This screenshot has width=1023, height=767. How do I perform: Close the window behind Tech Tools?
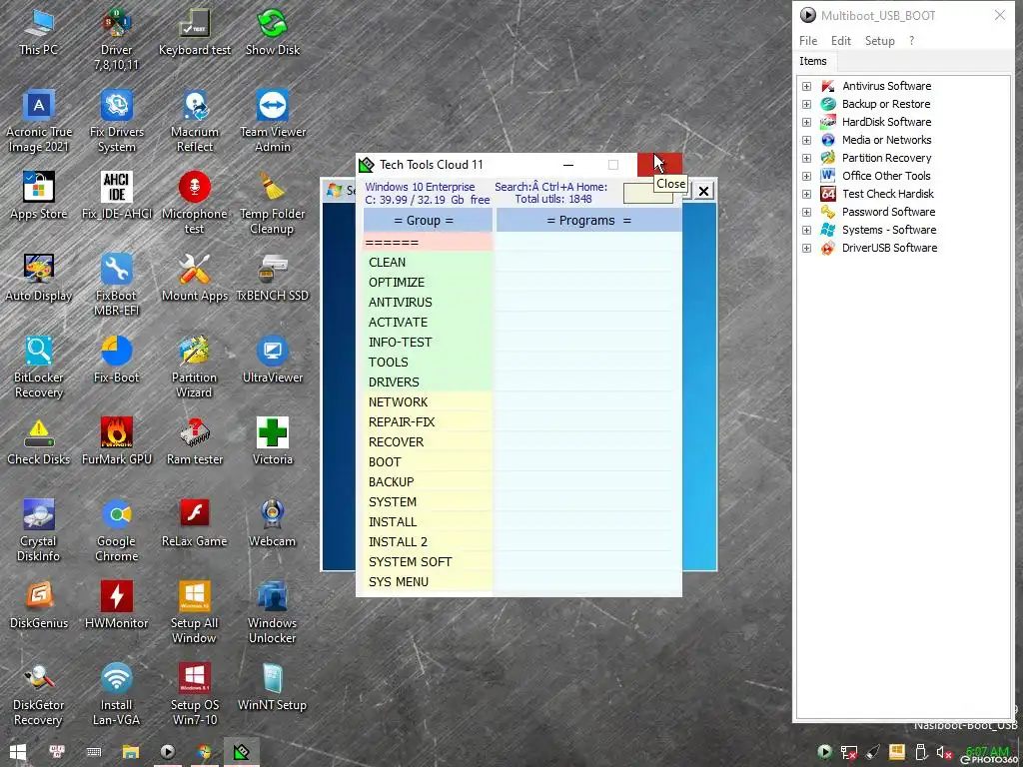coord(703,191)
